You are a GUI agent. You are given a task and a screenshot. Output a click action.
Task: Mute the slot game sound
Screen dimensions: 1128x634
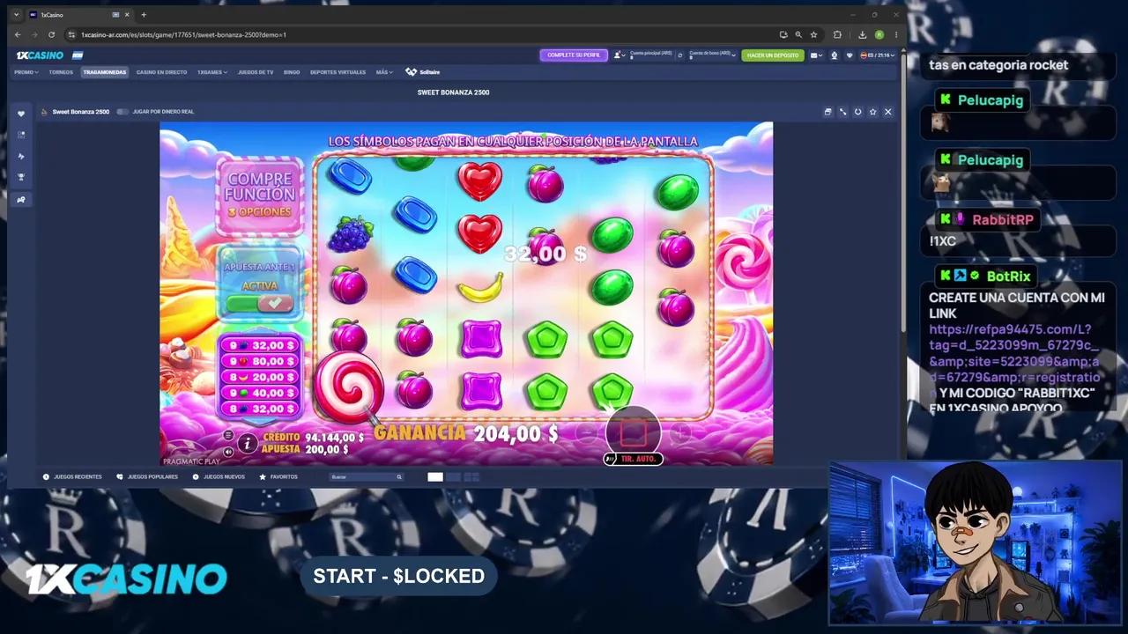(228, 452)
